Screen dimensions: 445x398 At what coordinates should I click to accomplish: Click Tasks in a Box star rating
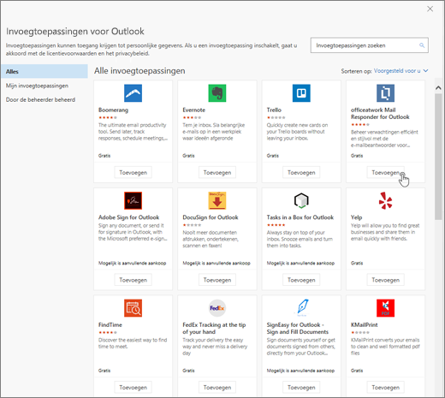click(x=276, y=225)
